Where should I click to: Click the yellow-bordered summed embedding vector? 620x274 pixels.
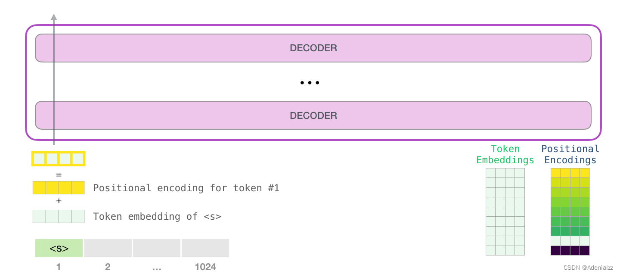(59, 159)
